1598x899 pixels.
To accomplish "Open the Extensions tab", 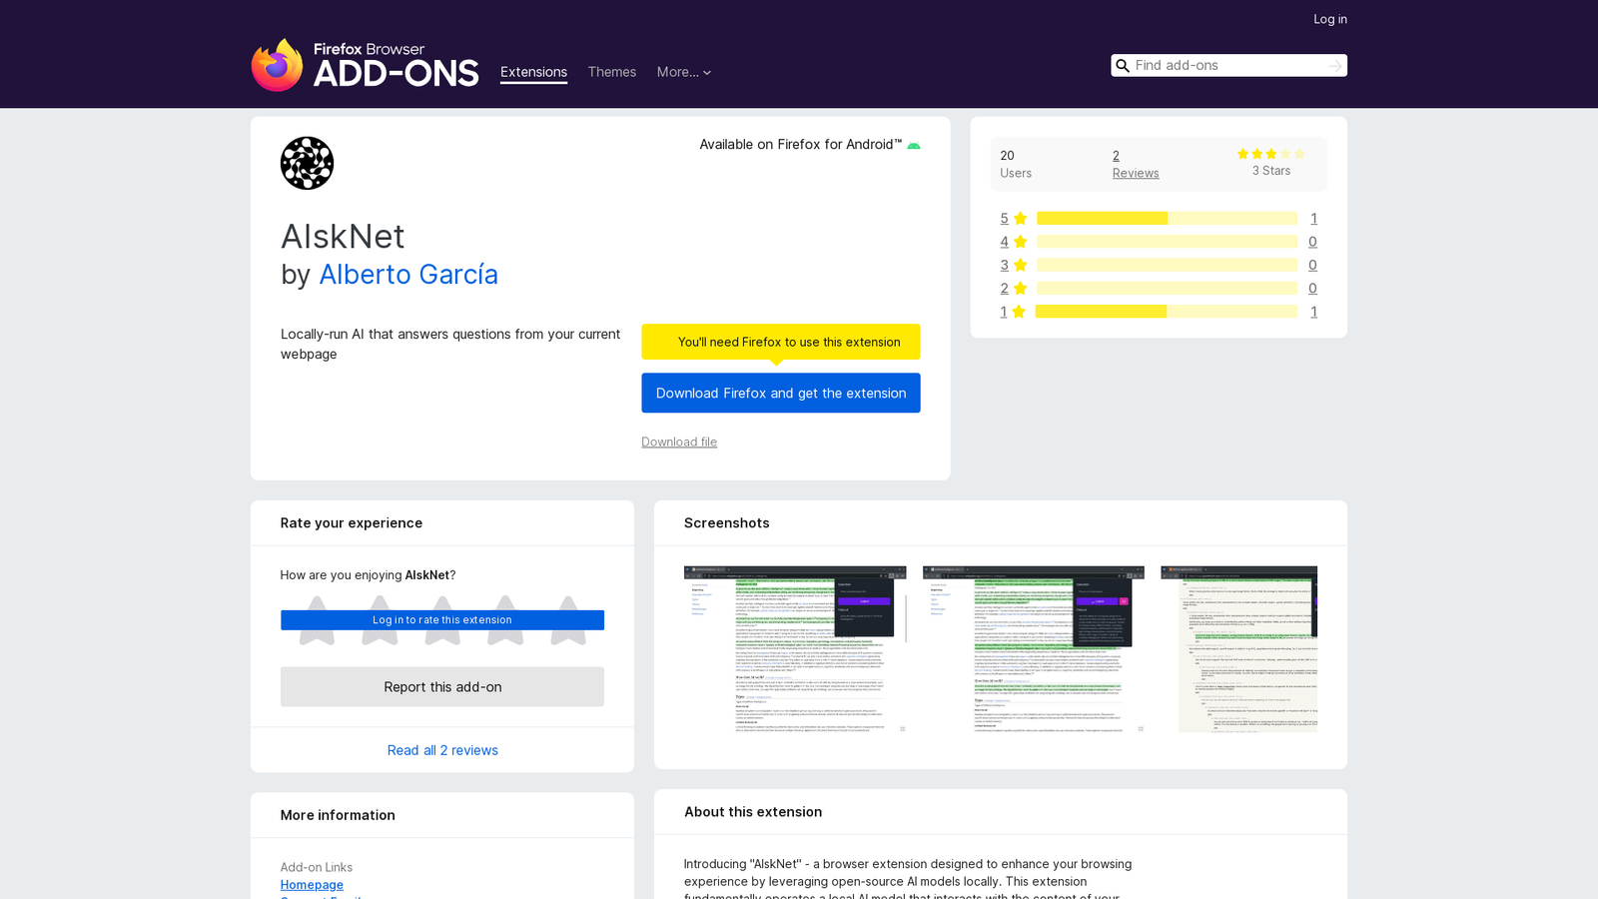I will [533, 72].
